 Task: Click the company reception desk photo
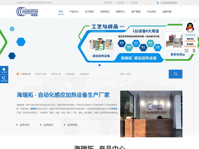[x=151, y=114]
